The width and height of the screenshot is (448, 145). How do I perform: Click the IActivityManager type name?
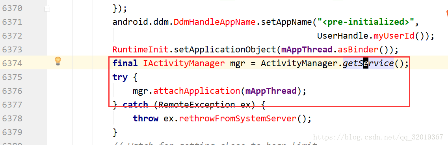click(184, 63)
